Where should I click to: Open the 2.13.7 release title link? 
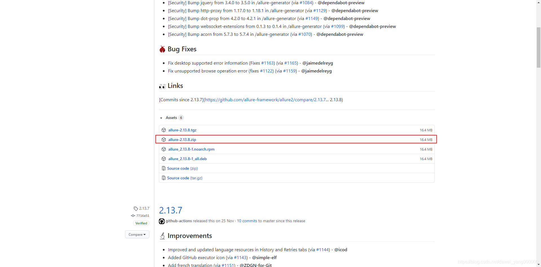(170, 210)
